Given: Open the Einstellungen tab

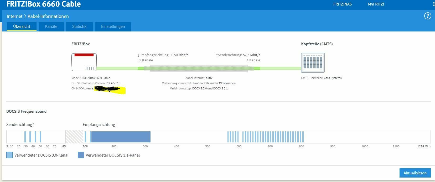Looking at the screenshot, I should pos(113,26).
